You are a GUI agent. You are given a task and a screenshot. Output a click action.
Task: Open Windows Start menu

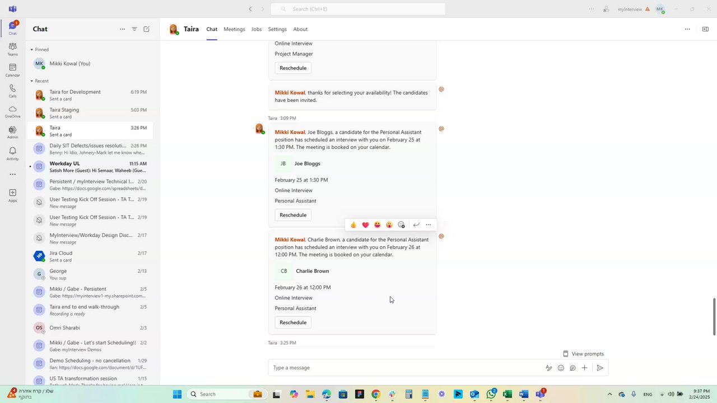tap(177, 394)
